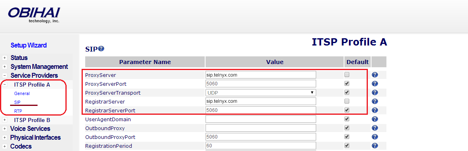Open the Service Providers menu section
This screenshot has width=468, height=151.
coord(34,76)
